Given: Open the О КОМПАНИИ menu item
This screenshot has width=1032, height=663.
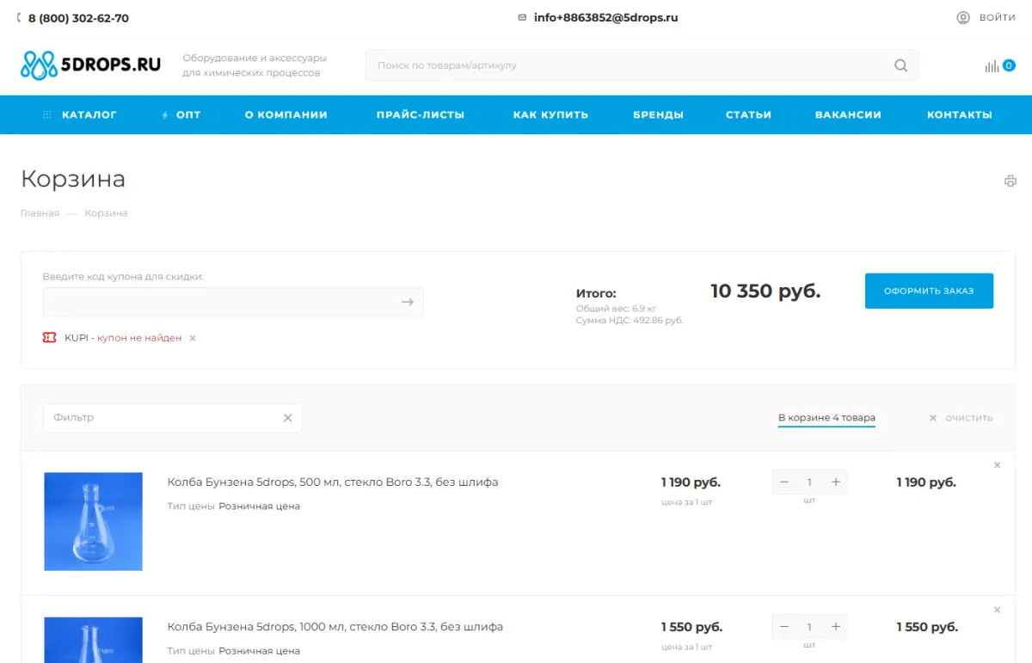Looking at the screenshot, I should tap(286, 114).
